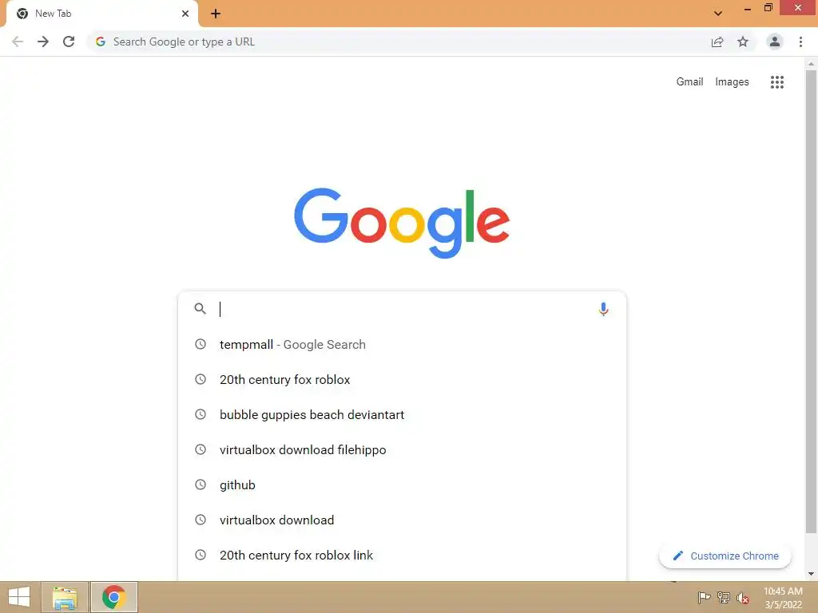Reload the current page

click(x=69, y=42)
